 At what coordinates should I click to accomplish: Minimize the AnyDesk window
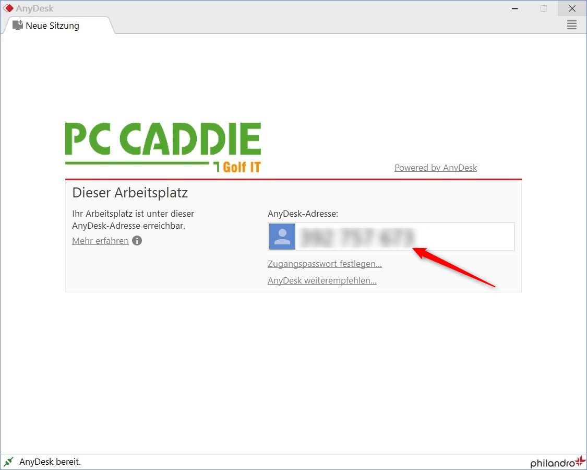[x=515, y=8]
